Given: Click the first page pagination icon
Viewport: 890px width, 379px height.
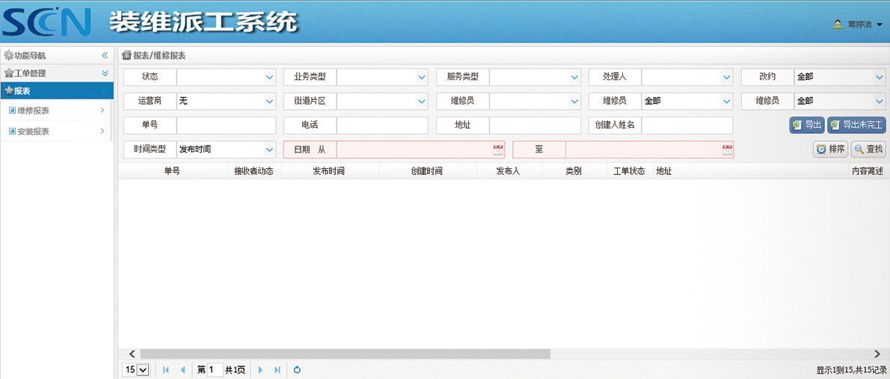Looking at the screenshot, I should pyautogui.click(x=166, y=370).
